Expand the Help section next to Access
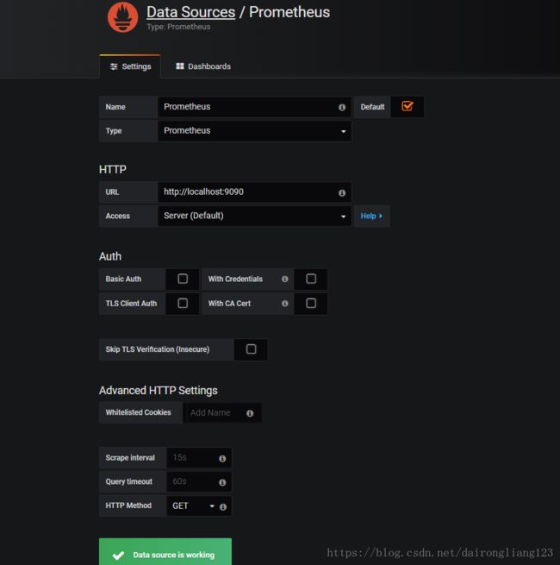This screenshot has width=560, height=565. click(371, 216)
